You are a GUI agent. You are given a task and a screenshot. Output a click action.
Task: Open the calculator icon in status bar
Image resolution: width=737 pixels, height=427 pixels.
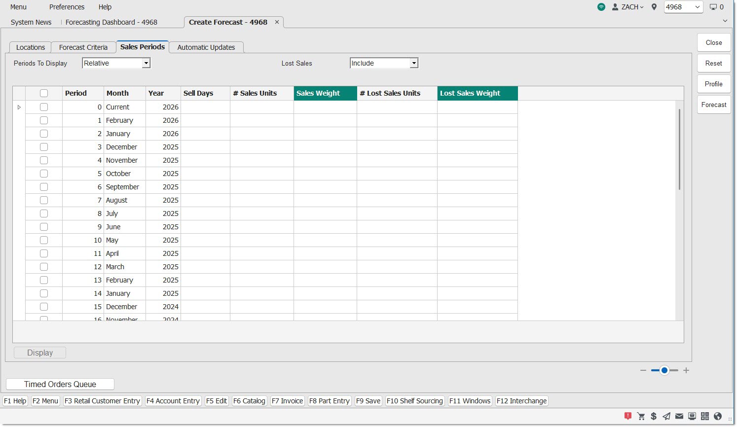[x=705, y=416]
